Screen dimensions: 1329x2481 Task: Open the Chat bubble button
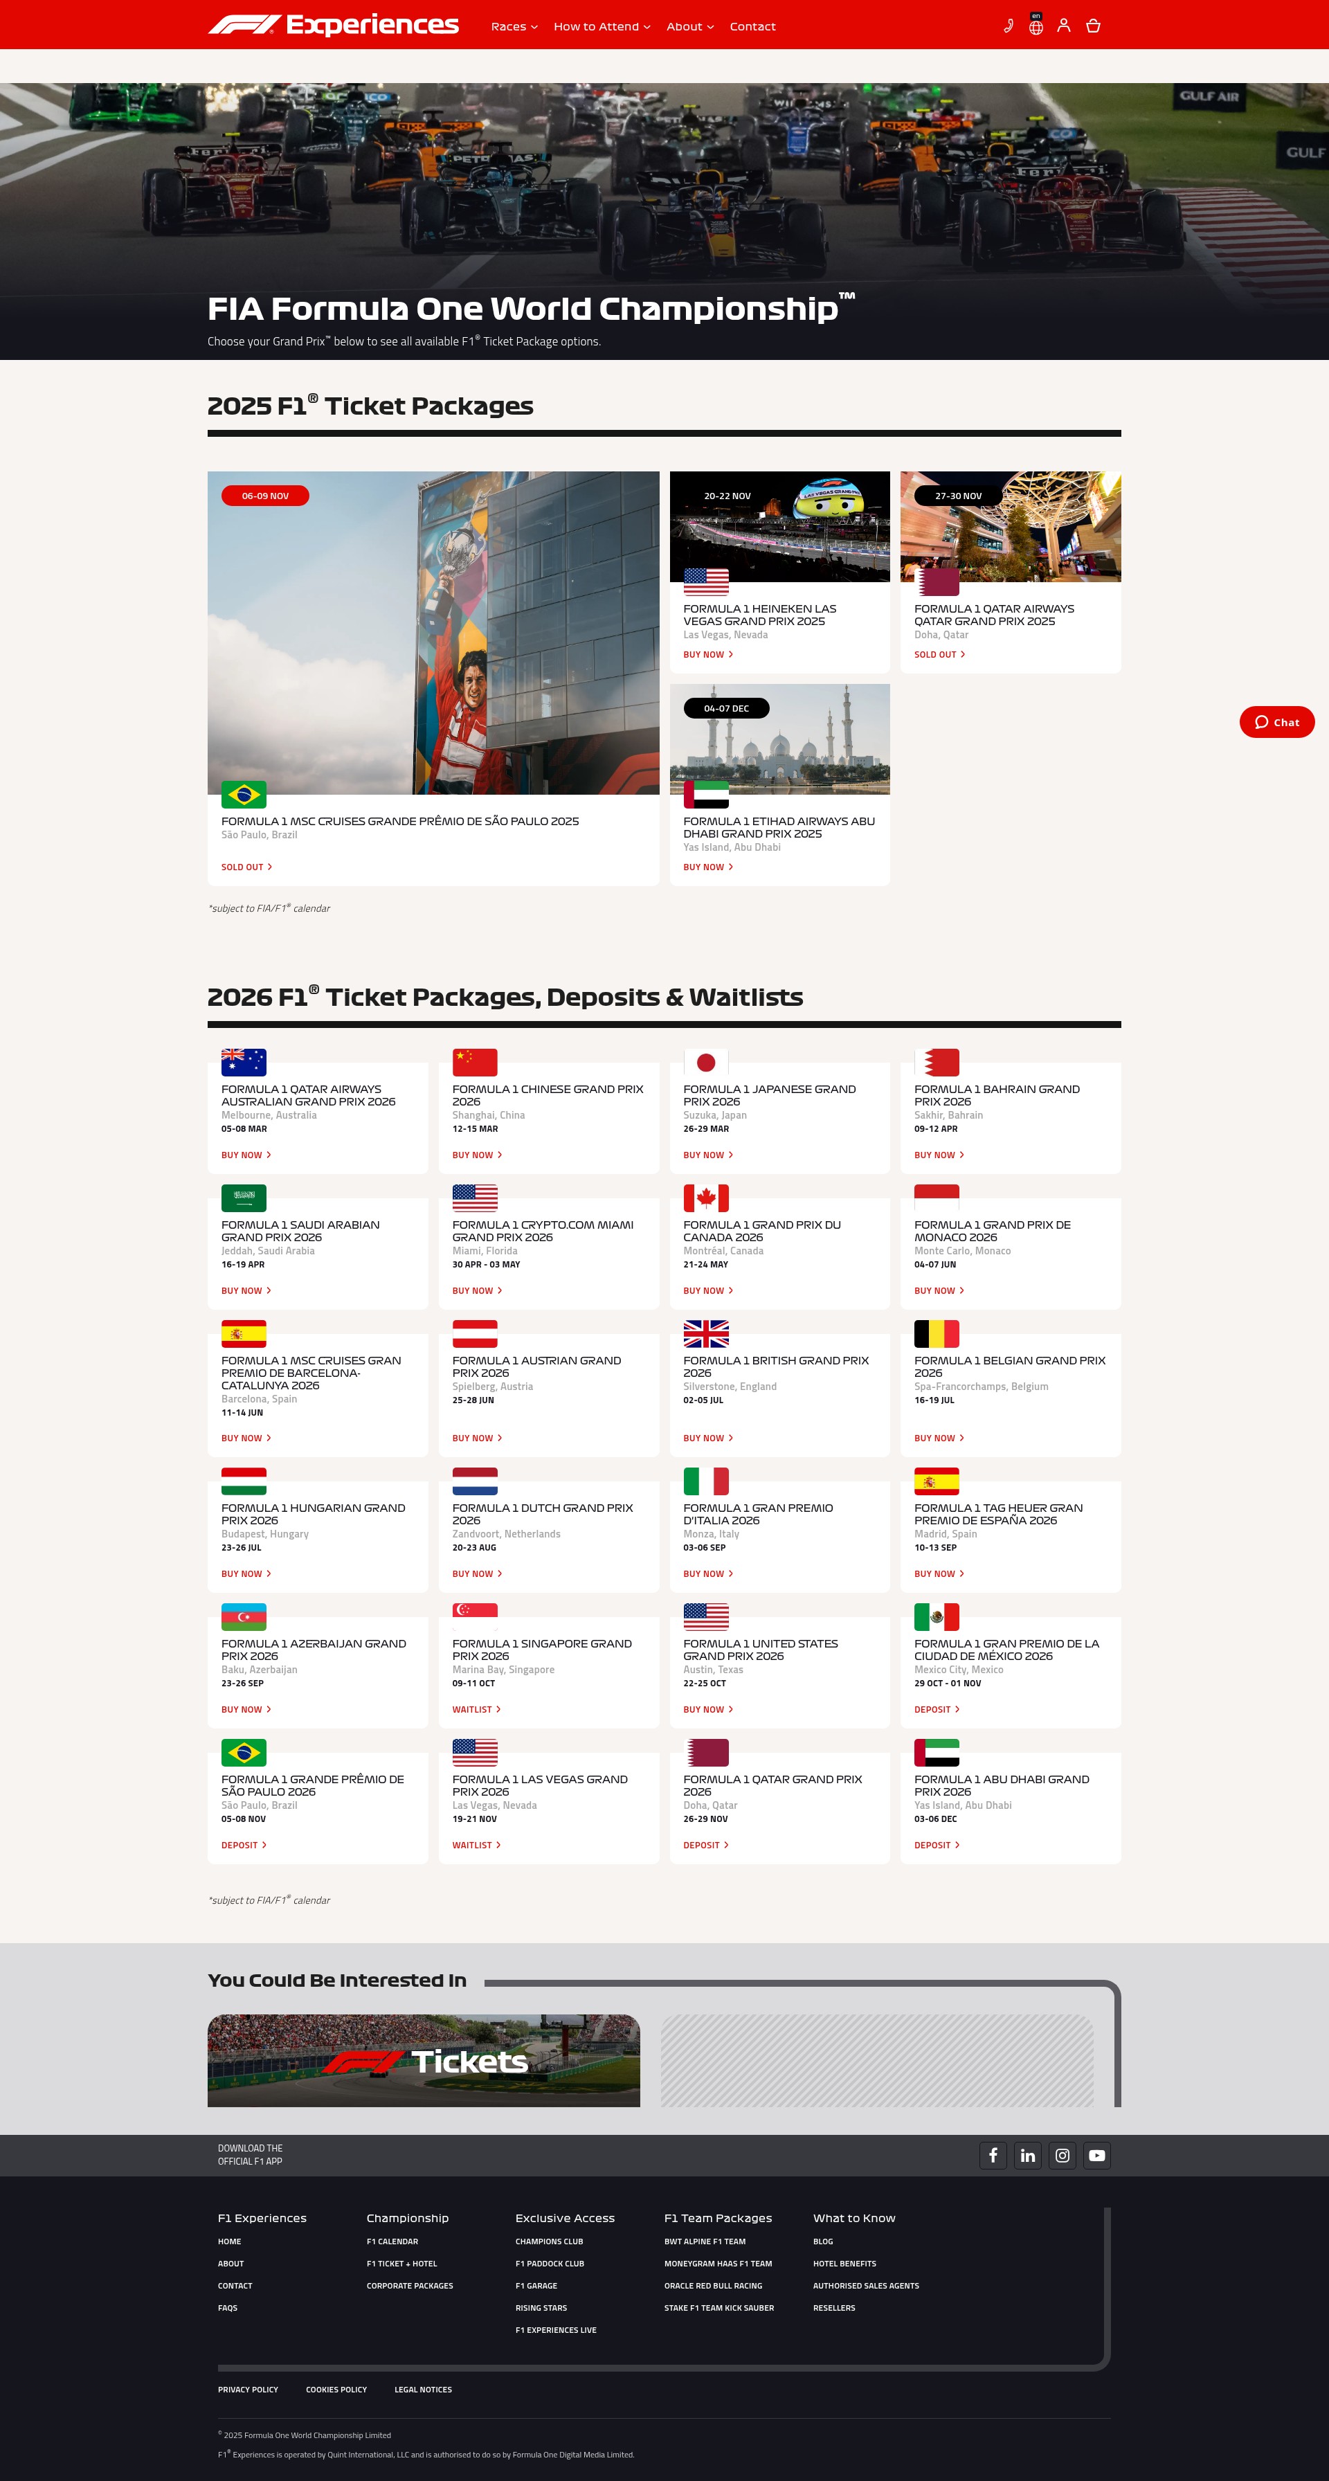click(1277, 722)
